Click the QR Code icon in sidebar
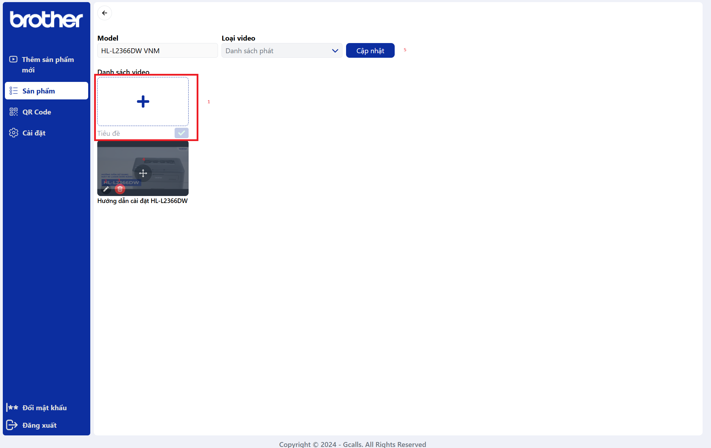This screenshot has width=711, height=448. click(14, 112)
